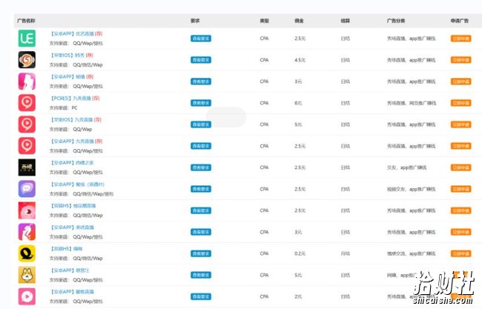Click the 佣金 column header
This screenshot has height=309, width=482.
pyautogui.click(x=299, y=21)
